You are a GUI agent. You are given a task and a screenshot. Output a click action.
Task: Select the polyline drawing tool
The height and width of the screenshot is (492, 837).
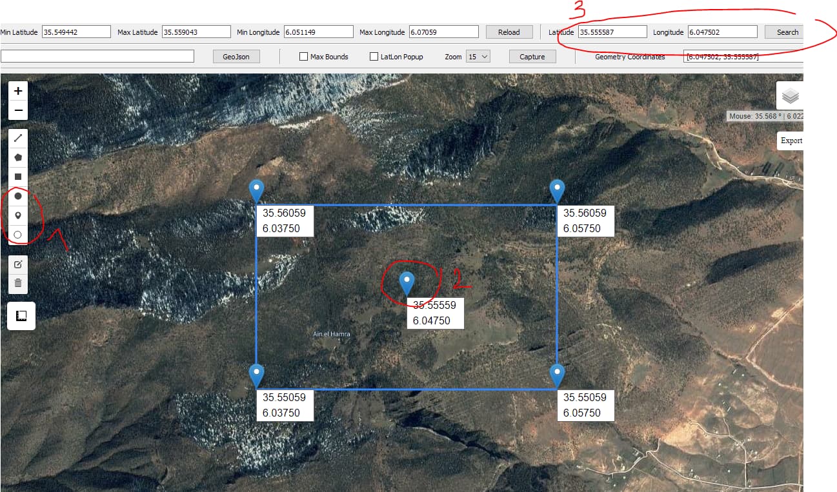pyautogui.click(x=18, y=137)
